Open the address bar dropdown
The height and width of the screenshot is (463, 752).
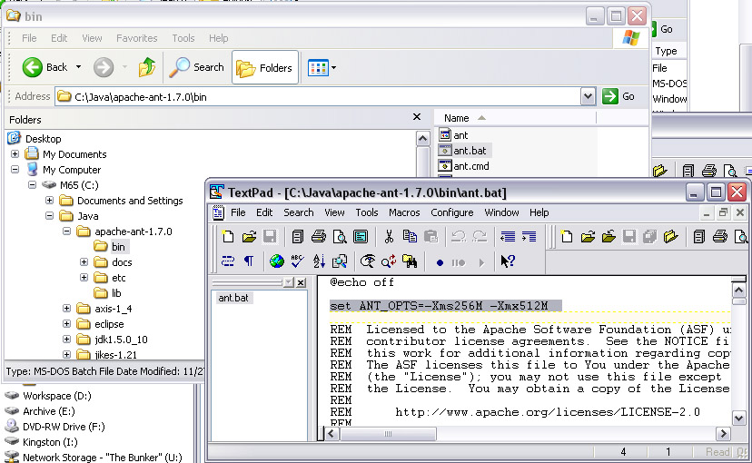587,96
